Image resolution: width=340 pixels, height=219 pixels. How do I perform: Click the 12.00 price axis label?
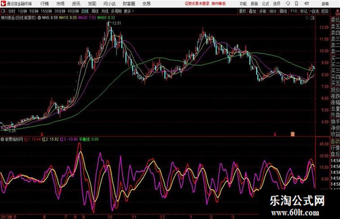pyautogui.click(x=324, y=28)
